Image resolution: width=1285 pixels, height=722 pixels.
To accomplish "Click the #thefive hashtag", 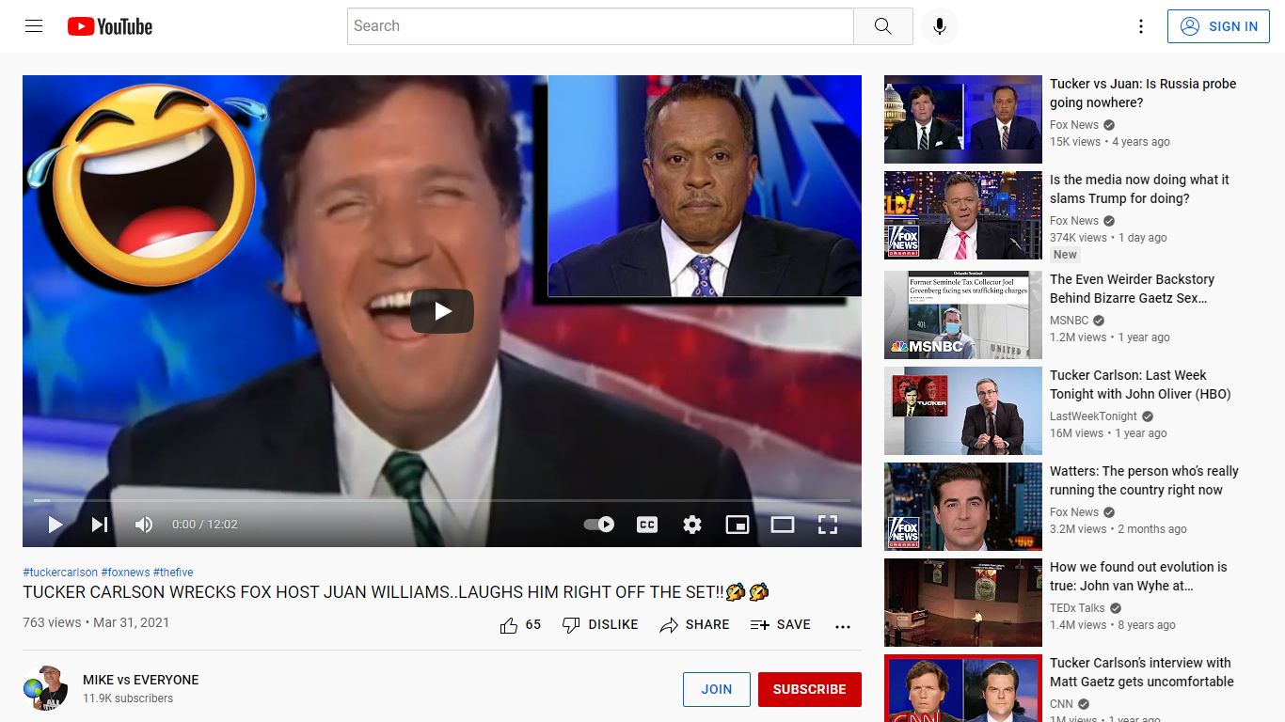I will pos(173,573).
